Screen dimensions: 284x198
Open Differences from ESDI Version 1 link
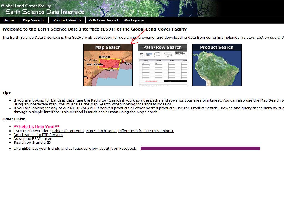tap(146, 131)
